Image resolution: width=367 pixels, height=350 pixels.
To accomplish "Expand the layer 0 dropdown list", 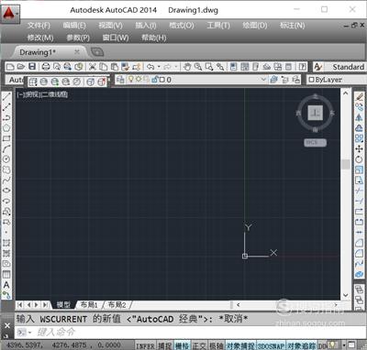I will click(263, 80).
